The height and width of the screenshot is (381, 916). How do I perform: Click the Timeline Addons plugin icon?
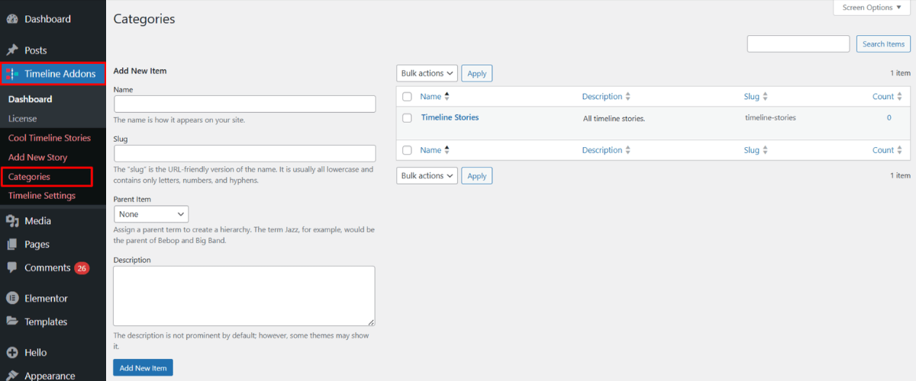coord(12,74)
